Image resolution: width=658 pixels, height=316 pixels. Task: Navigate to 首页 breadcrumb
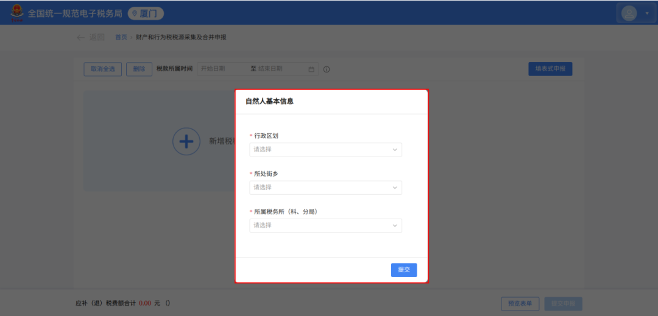tap(121, 37)
